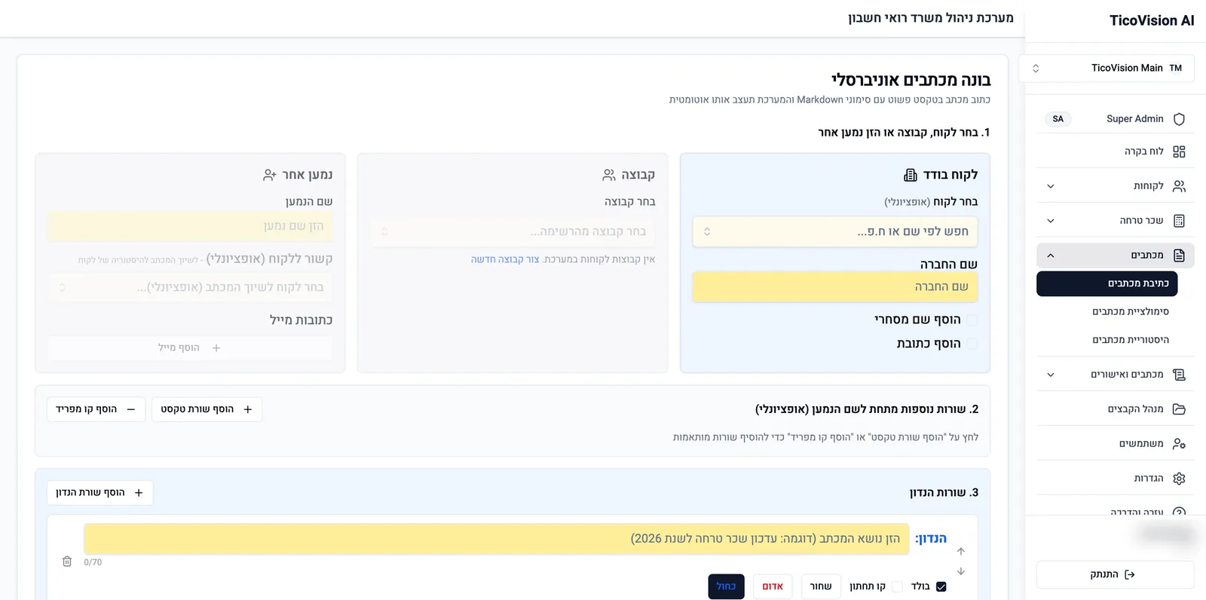Go to הגדרות settings page
Viewport: 1206px width, 600px height.
click(x=1116, y=479)
